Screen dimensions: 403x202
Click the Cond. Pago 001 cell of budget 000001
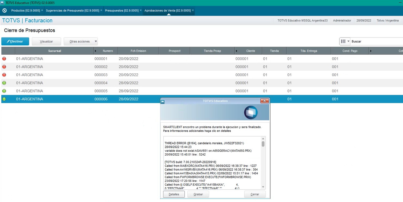[x=335, y=59]
